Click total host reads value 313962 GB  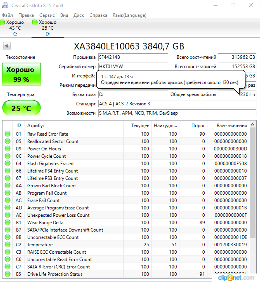click(237, 57)
